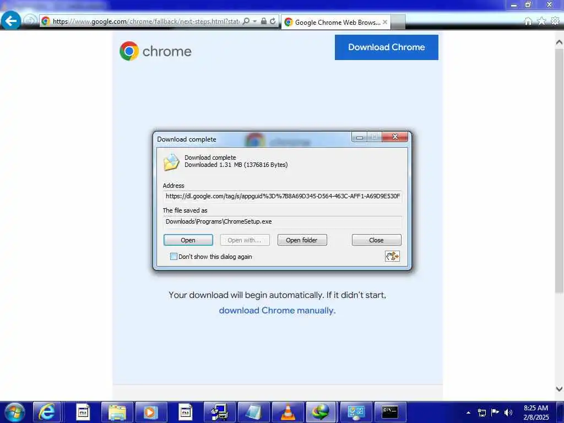Click the page scrollbar down arrow

(559, 389)
